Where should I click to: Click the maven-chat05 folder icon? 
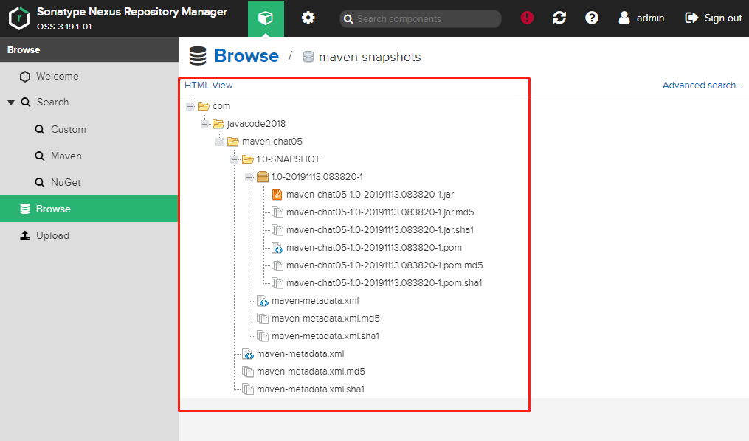coord(233,142)
